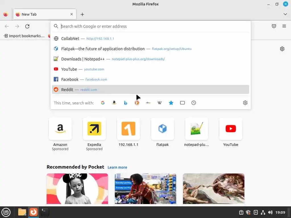Screen dimensions: 291x218
Task: Open Facebook facebook.com suggestion
Action: 151,79
